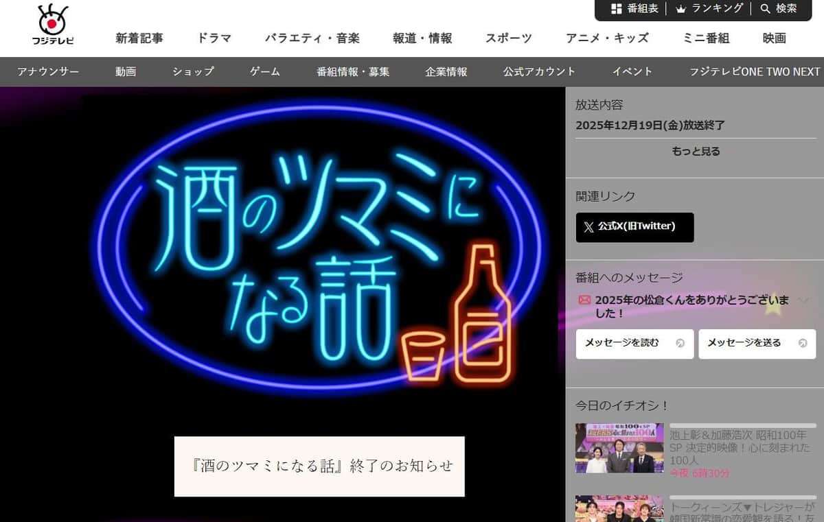Open the 公式X(旧Twitter) button
The height and width of the screenshot is (522, 824).
(634, 227)
